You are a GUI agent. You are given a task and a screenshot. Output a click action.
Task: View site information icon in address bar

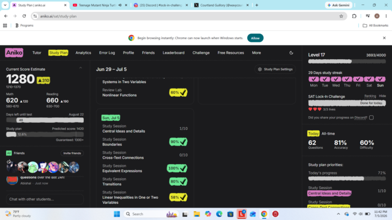coord(35,16)
